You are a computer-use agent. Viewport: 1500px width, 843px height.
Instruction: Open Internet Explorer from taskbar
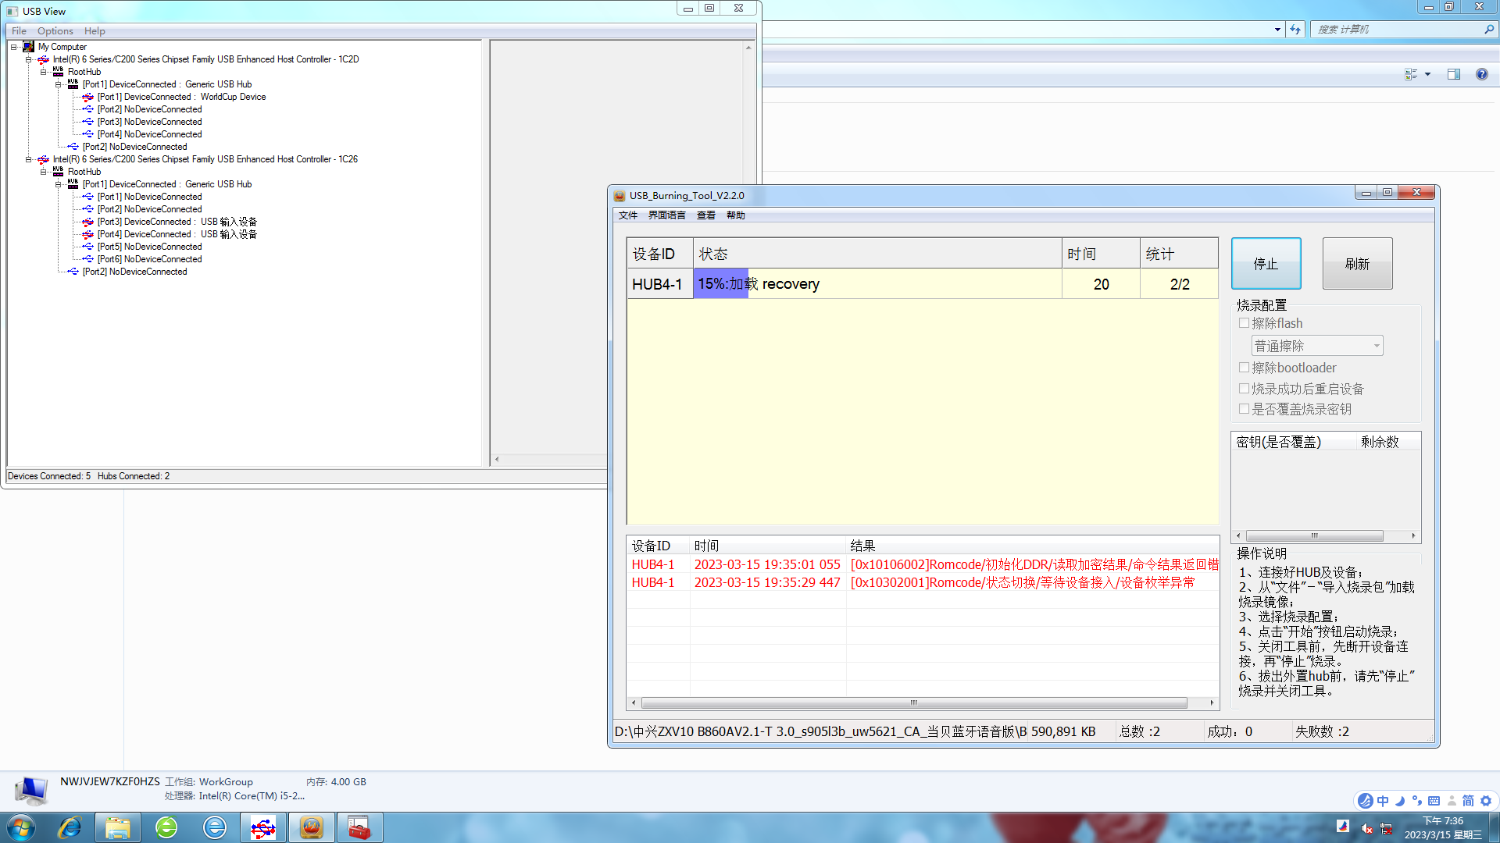(70, 827)
